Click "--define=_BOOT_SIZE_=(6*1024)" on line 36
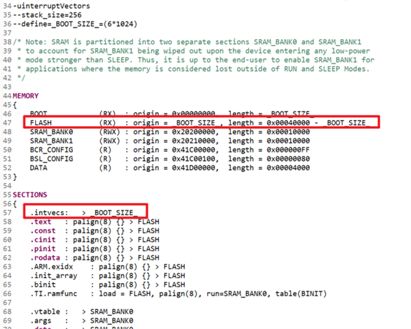 (x=75, y=24)
